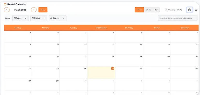Select March 17 cell
Viewport: 200px width, 95px height.
(x=73, y=60)
